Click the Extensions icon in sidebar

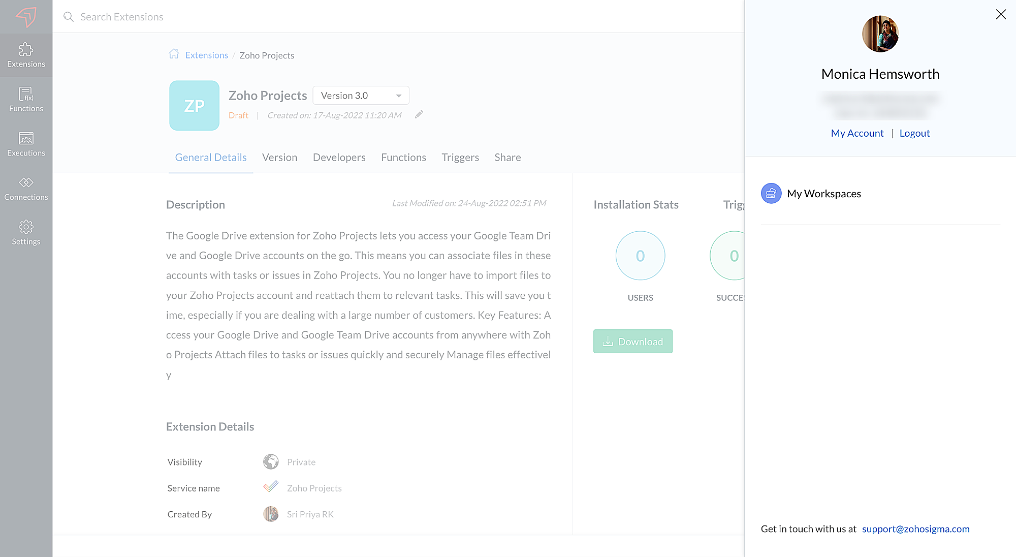tap(26, 54)
